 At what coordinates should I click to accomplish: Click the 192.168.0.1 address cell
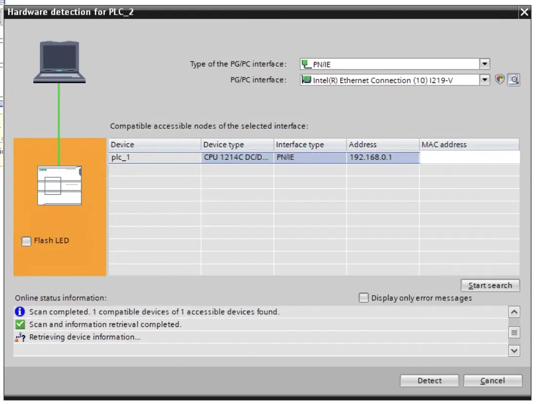pyautogui.click(x=383, y=158)
